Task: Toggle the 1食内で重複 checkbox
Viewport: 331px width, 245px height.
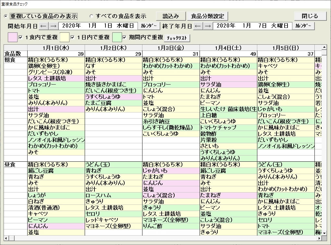Action: coord(20,38)
